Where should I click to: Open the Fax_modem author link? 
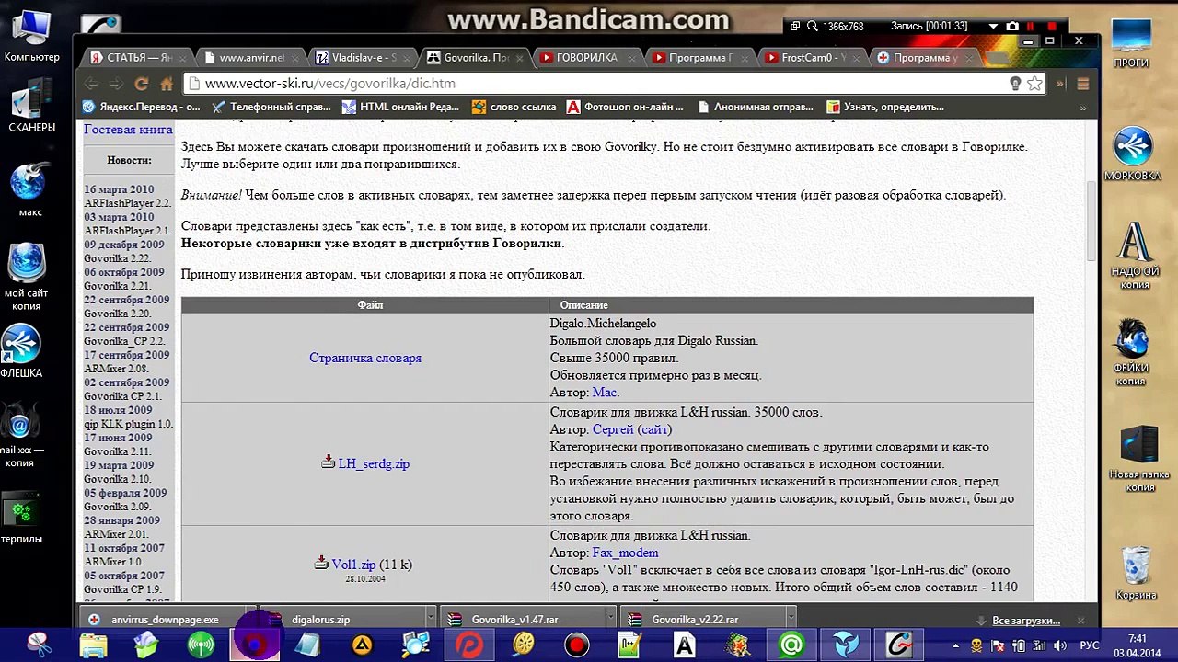[625, 553]
